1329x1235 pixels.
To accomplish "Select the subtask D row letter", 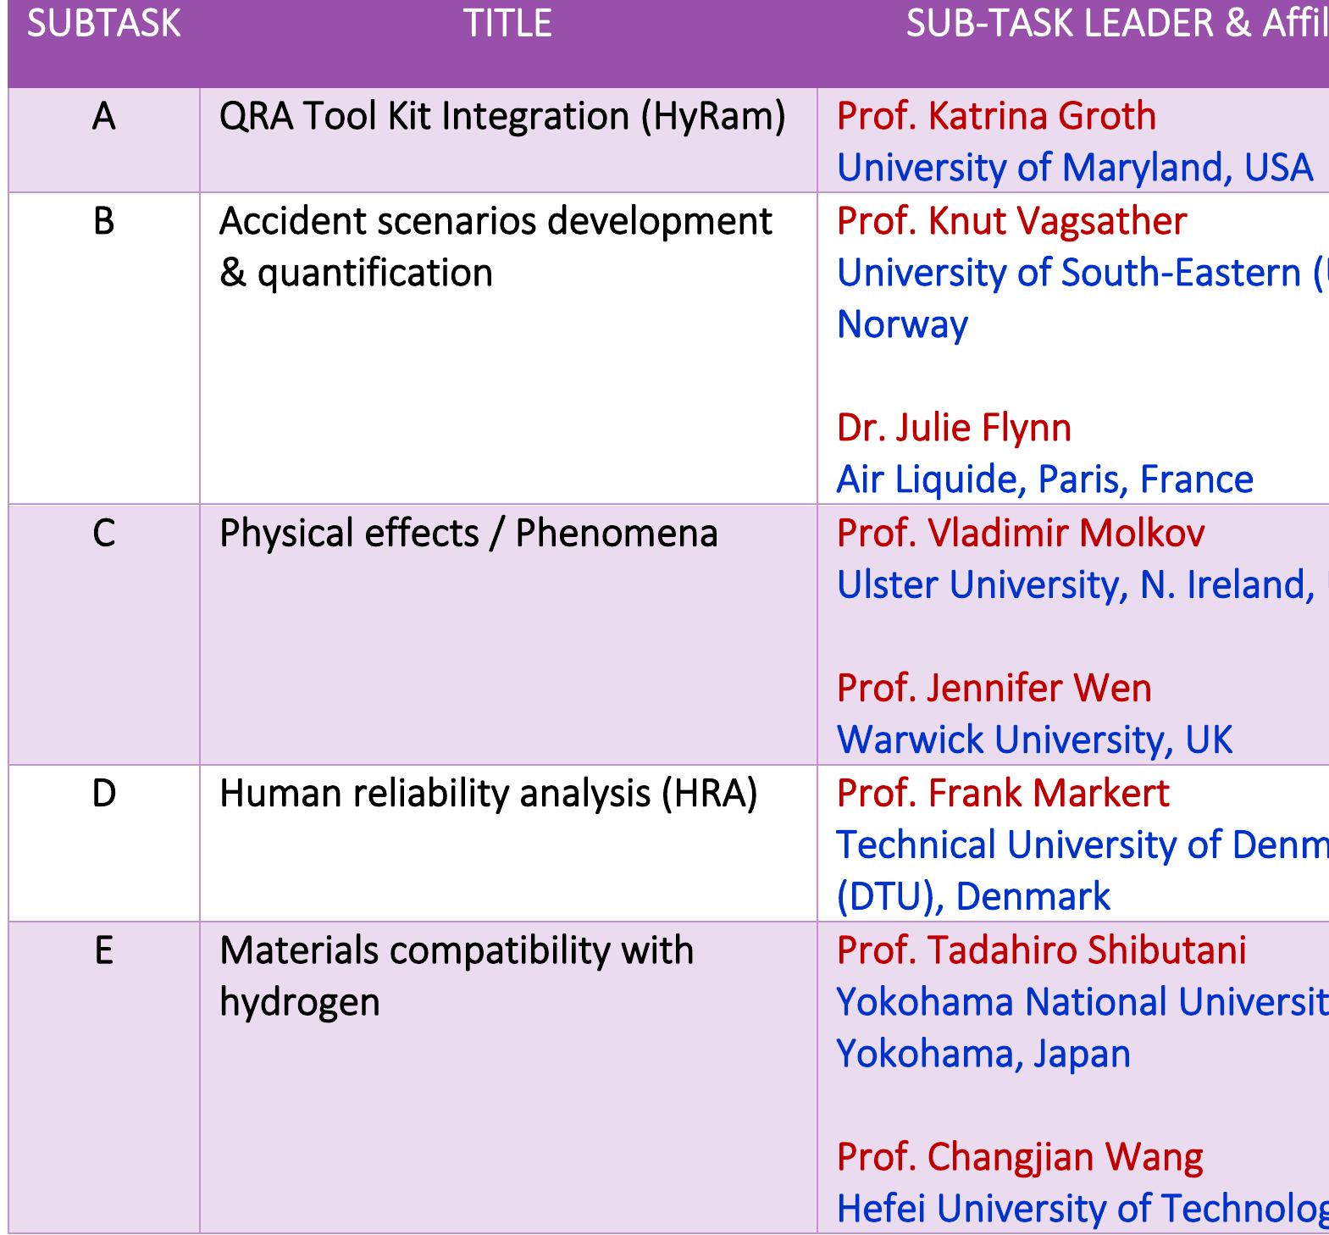I will (x=103, y=794).
